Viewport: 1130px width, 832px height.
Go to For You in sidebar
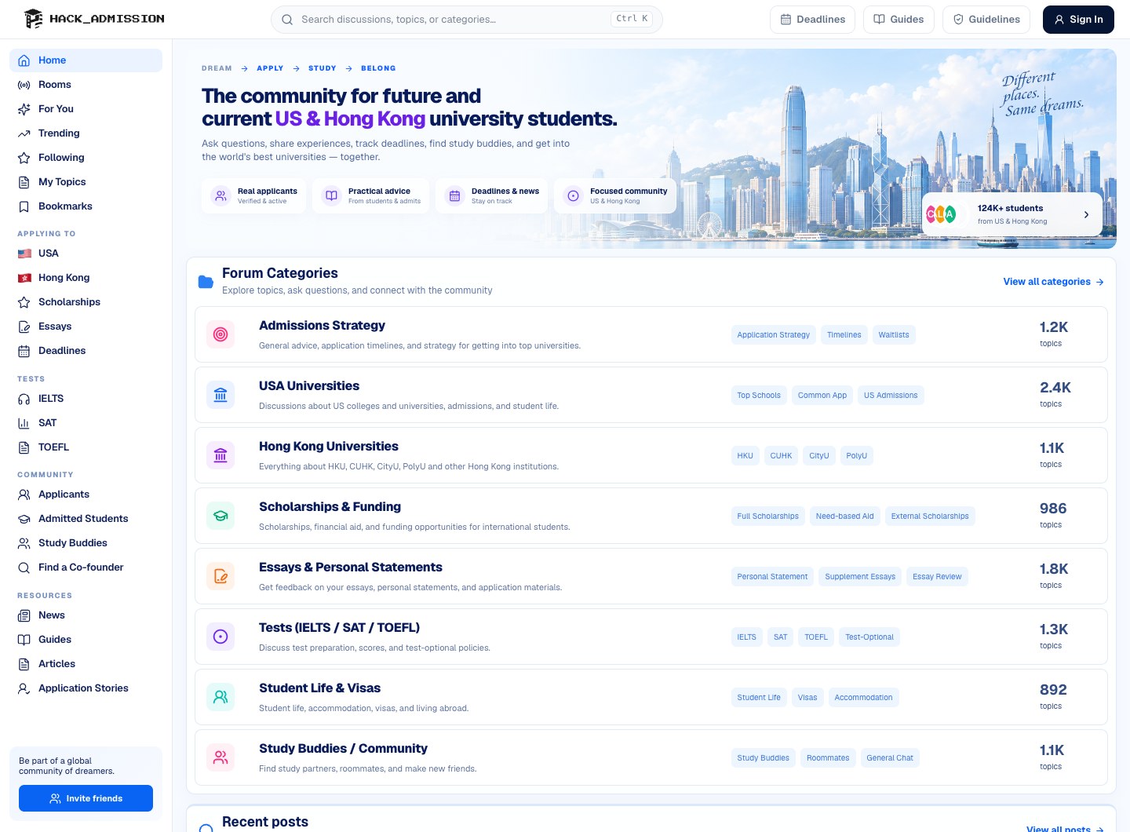click(86, 109)
